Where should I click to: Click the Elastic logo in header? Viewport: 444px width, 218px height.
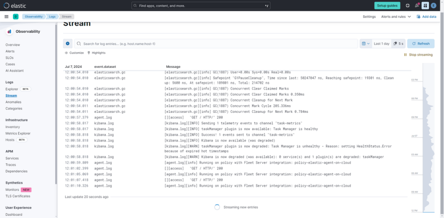[12, 6]
